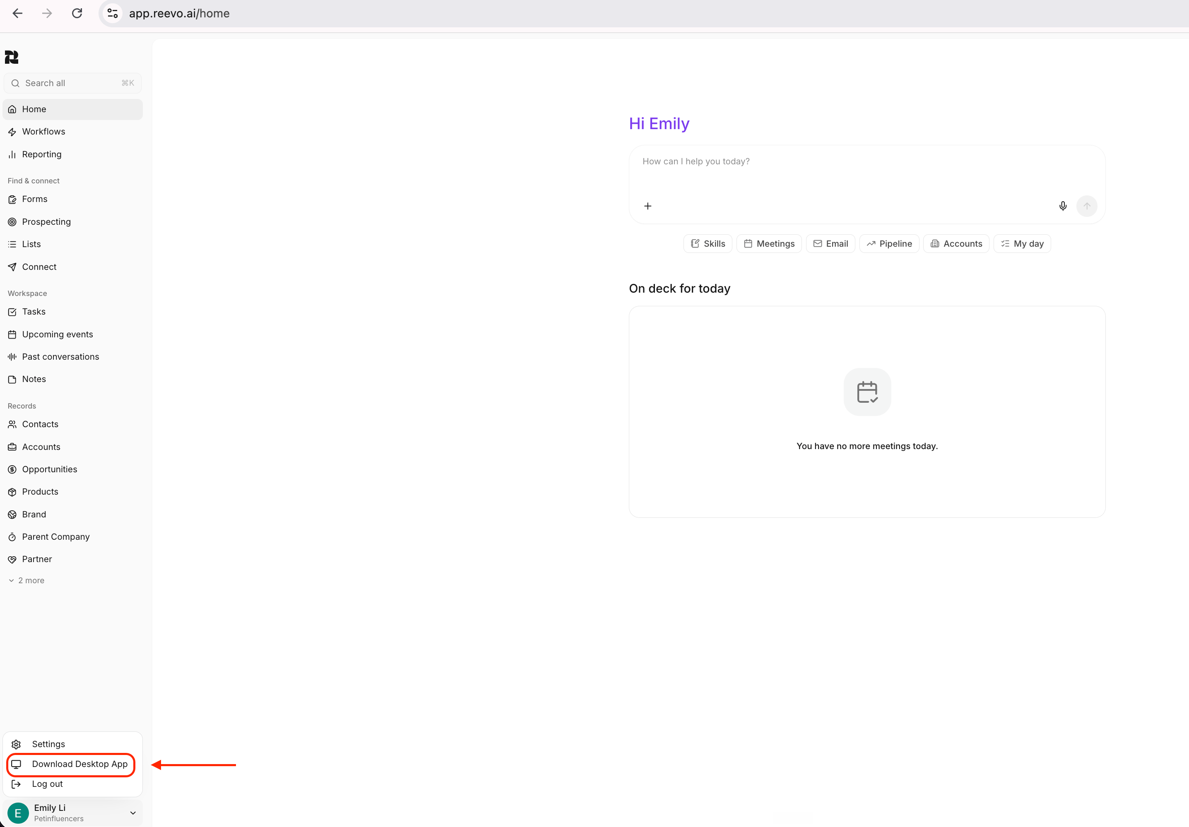Open Lists section

(x=72, y=244)
